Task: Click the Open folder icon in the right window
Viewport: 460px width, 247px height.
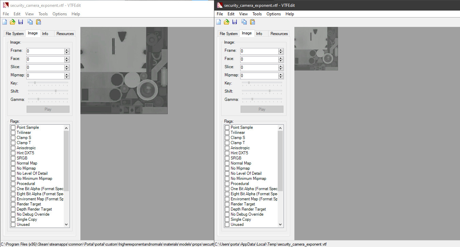Action: [x=227, y=22]
